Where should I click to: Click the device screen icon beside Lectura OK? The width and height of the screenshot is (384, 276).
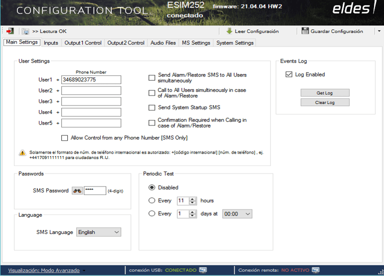25,31
